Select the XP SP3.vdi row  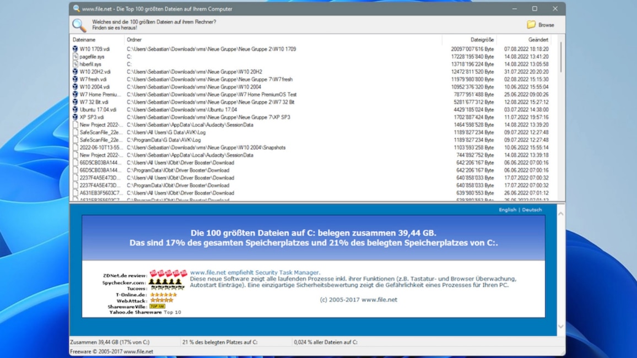pyautogui.click(x=311, y=117)
